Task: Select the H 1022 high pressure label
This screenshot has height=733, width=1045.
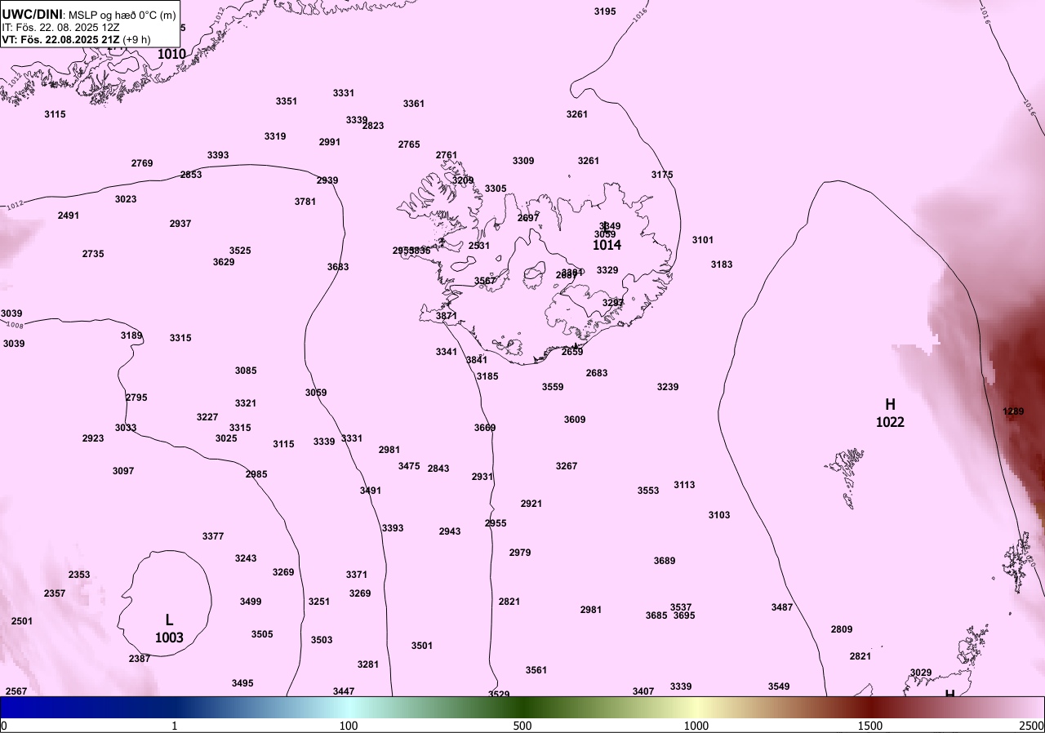Action: [890, 413]
